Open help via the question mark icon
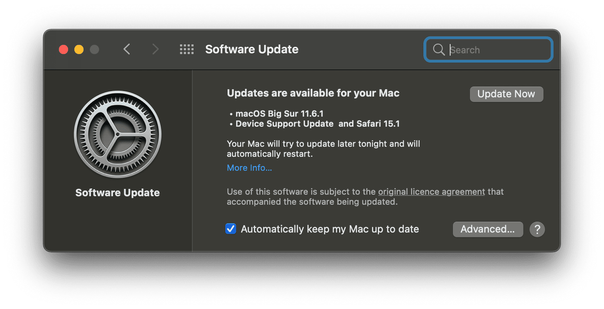The image size is (604, 309). pos(537,229)
